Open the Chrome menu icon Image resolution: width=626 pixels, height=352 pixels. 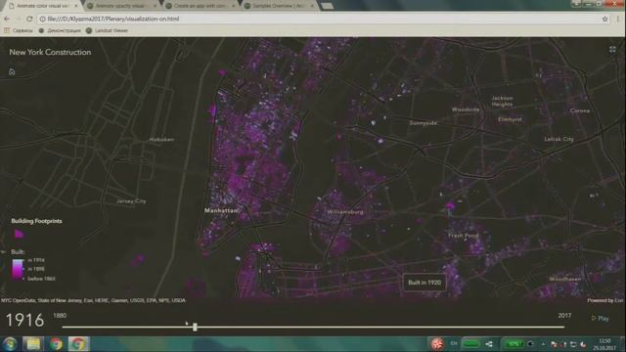[x=617, y=19]
